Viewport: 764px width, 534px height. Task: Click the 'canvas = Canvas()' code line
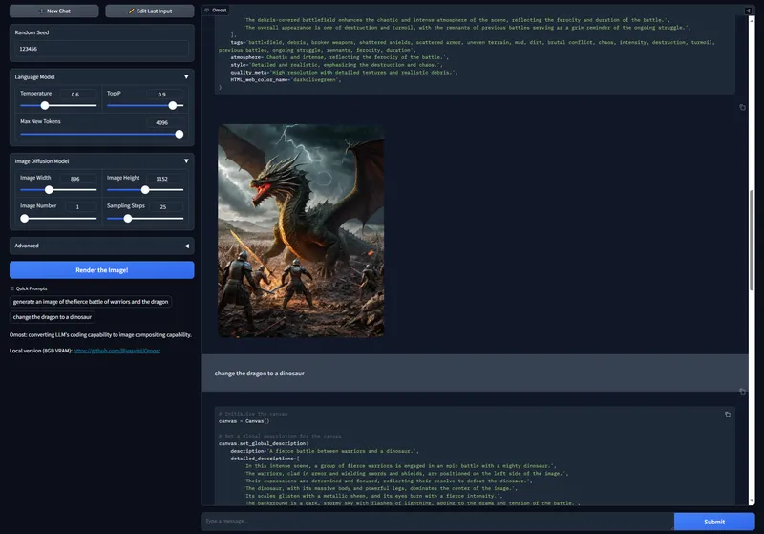(244, 421)
